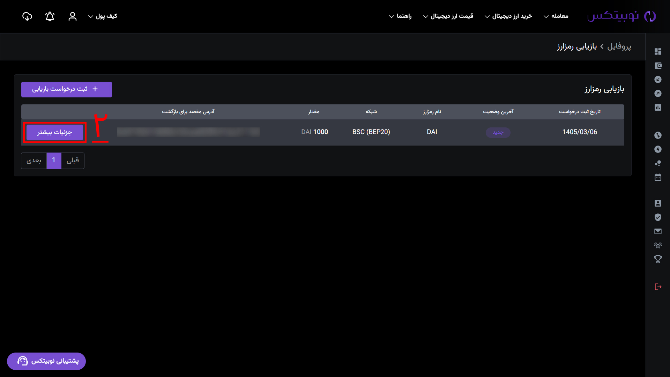670x377 pixels.
Task: Click آدرس مقصد برای بازگشت column header
Action: [188, 112]
